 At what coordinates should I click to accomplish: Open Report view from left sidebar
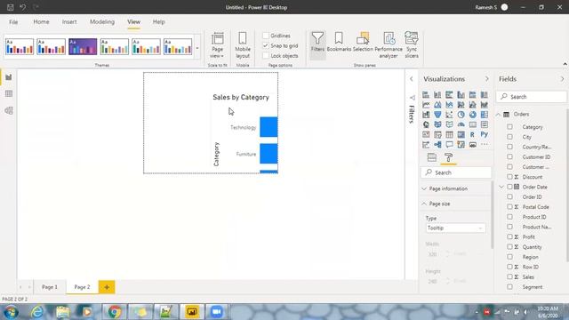[9, 77]
